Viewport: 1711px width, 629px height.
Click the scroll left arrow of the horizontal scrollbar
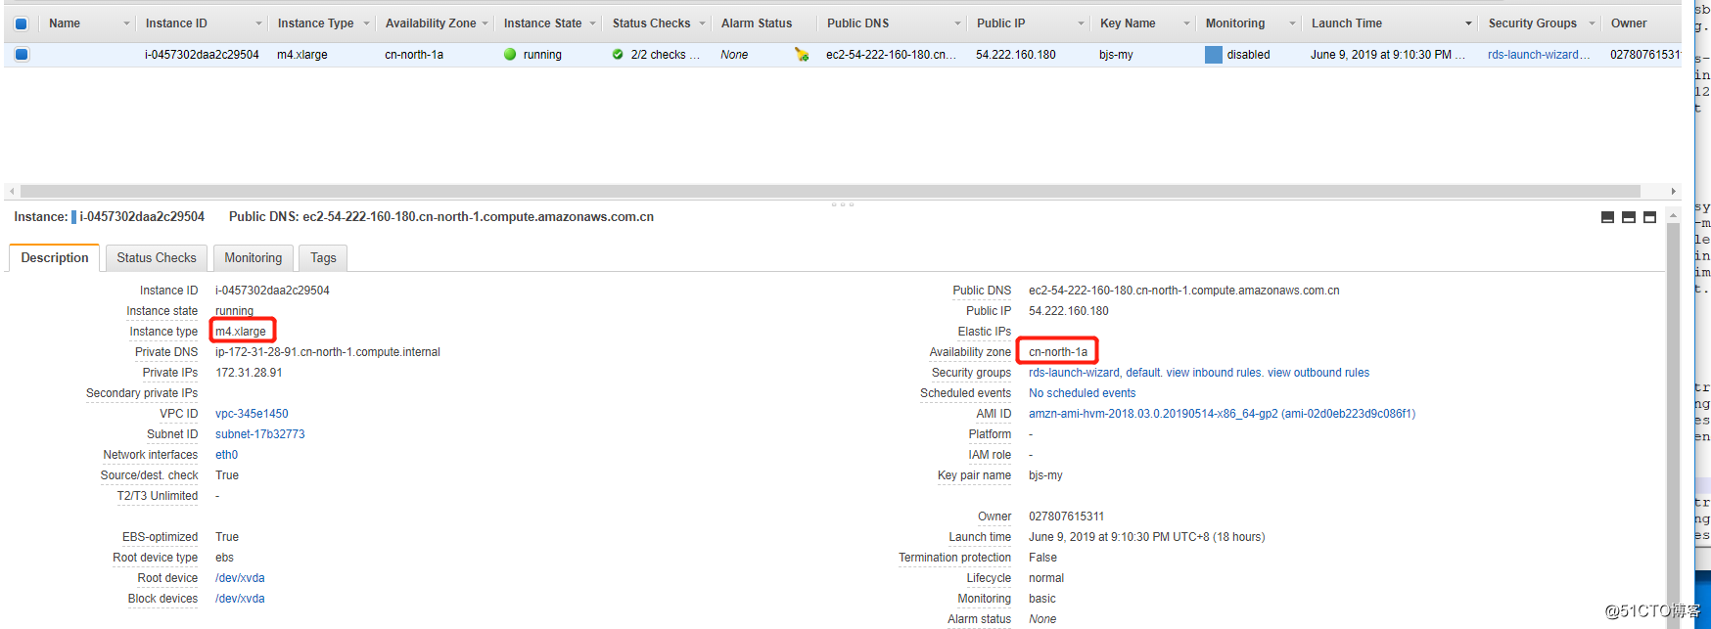click(x=11, y=192)
